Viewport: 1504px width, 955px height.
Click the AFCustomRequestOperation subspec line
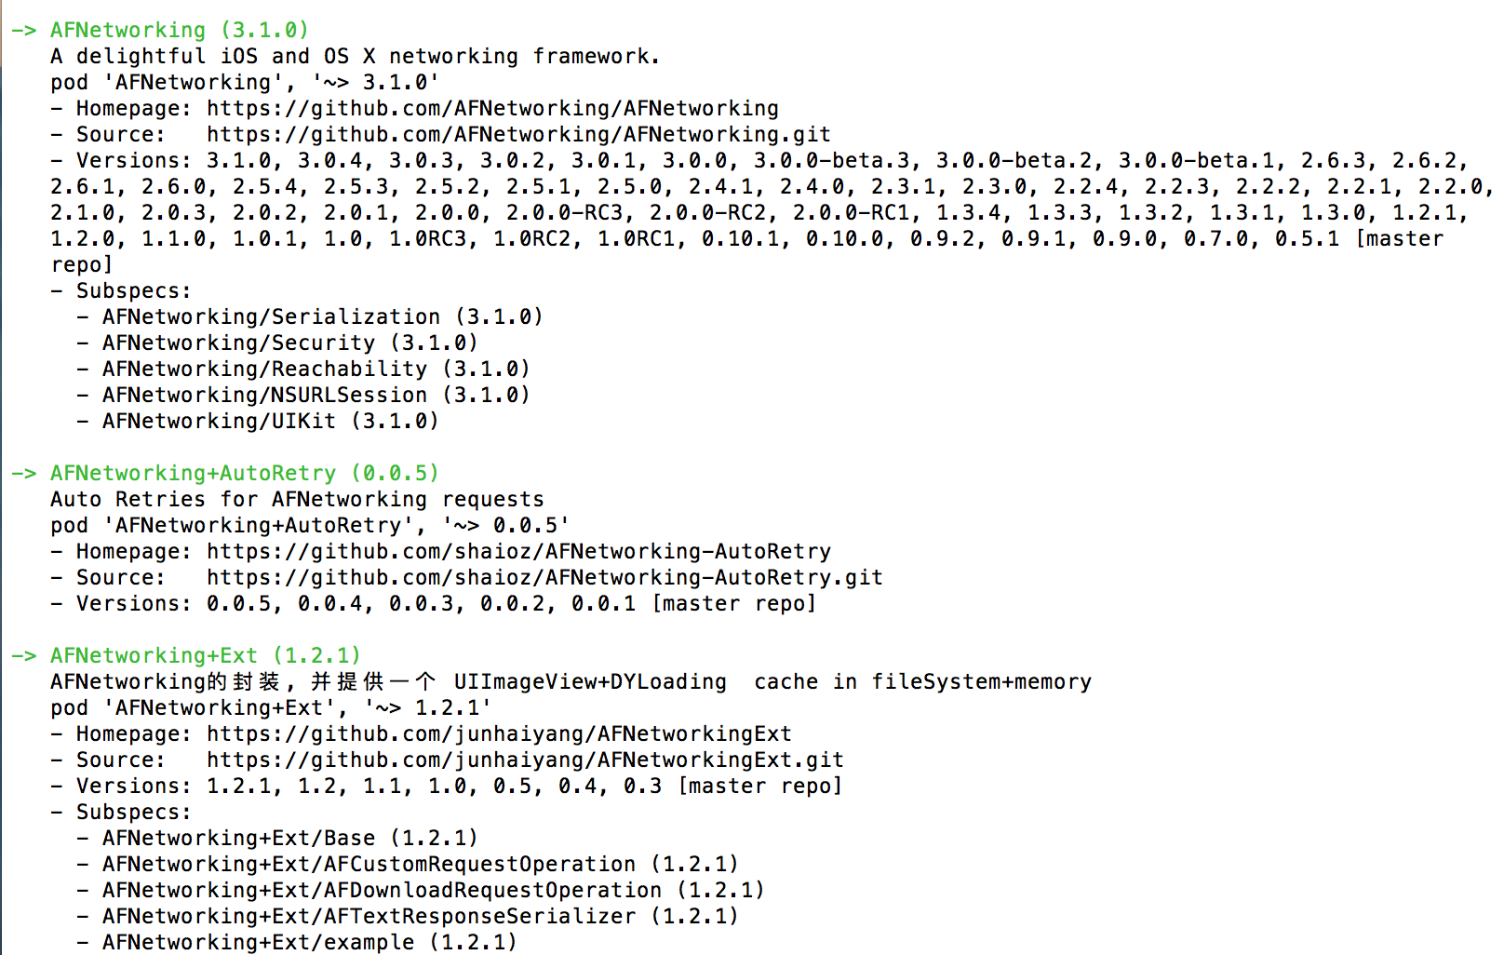(x=420, y=865)
